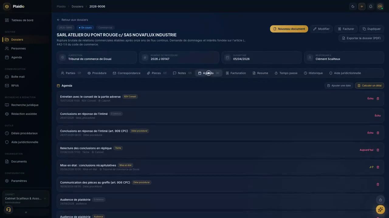Delete the Entretien avec le conseil entry
This screenshot has height=218, width=389.
tap(378, 98)
